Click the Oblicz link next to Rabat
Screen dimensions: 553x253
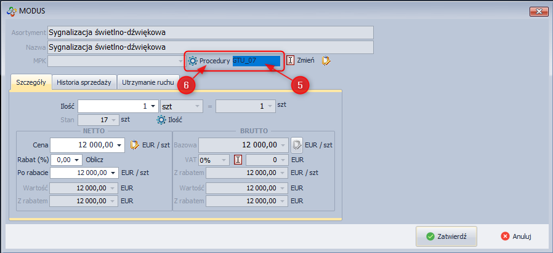(x=94, y=160)
